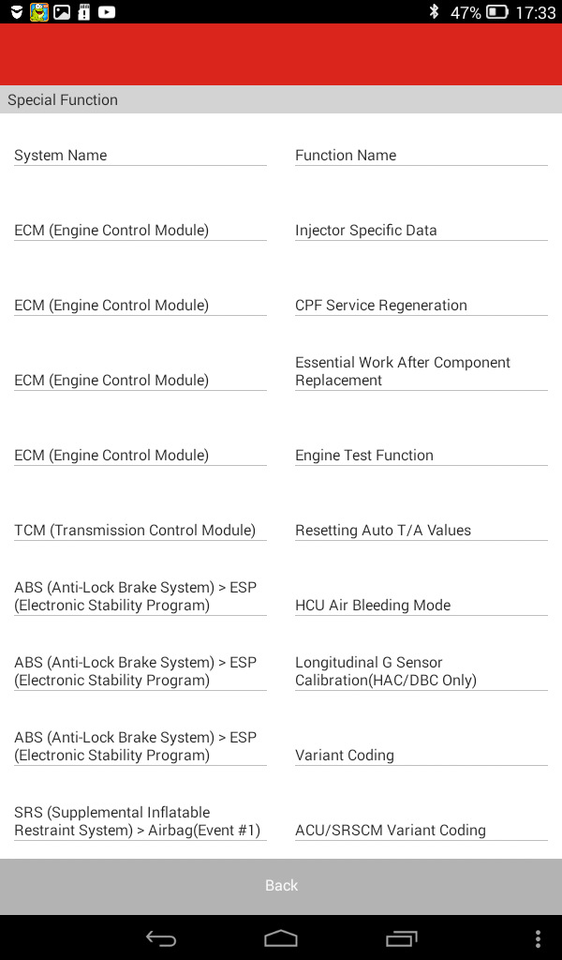Open Longitudinal G Sensor Calibration(HAC/DBC Only)
The width and height of the screenshot is (562, 960).
tap(386, 671)
